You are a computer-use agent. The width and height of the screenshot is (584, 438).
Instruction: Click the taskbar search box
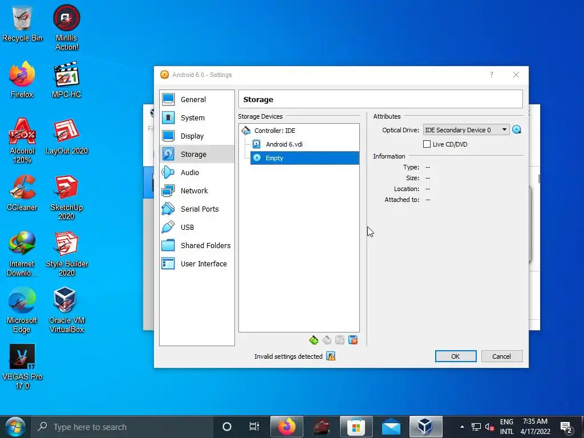(121, 427)
